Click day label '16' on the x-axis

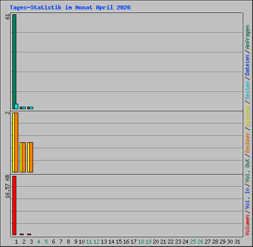point(126,242)
